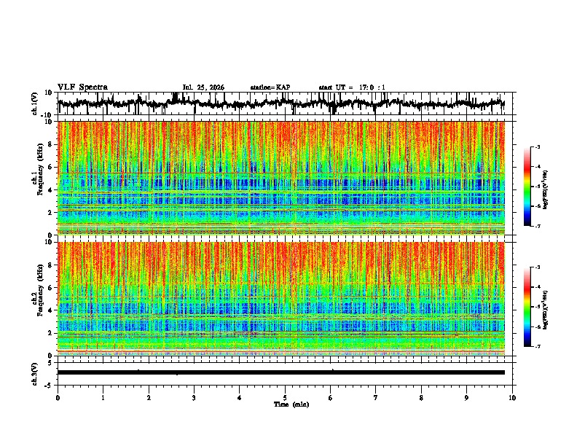Click time axis tick label "3"
This screenshot has width=577, height=446.
[195, 398]
